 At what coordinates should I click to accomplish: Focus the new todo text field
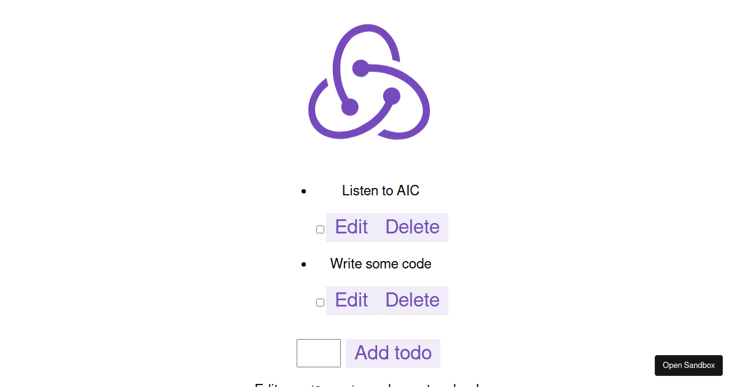[319, 353]
